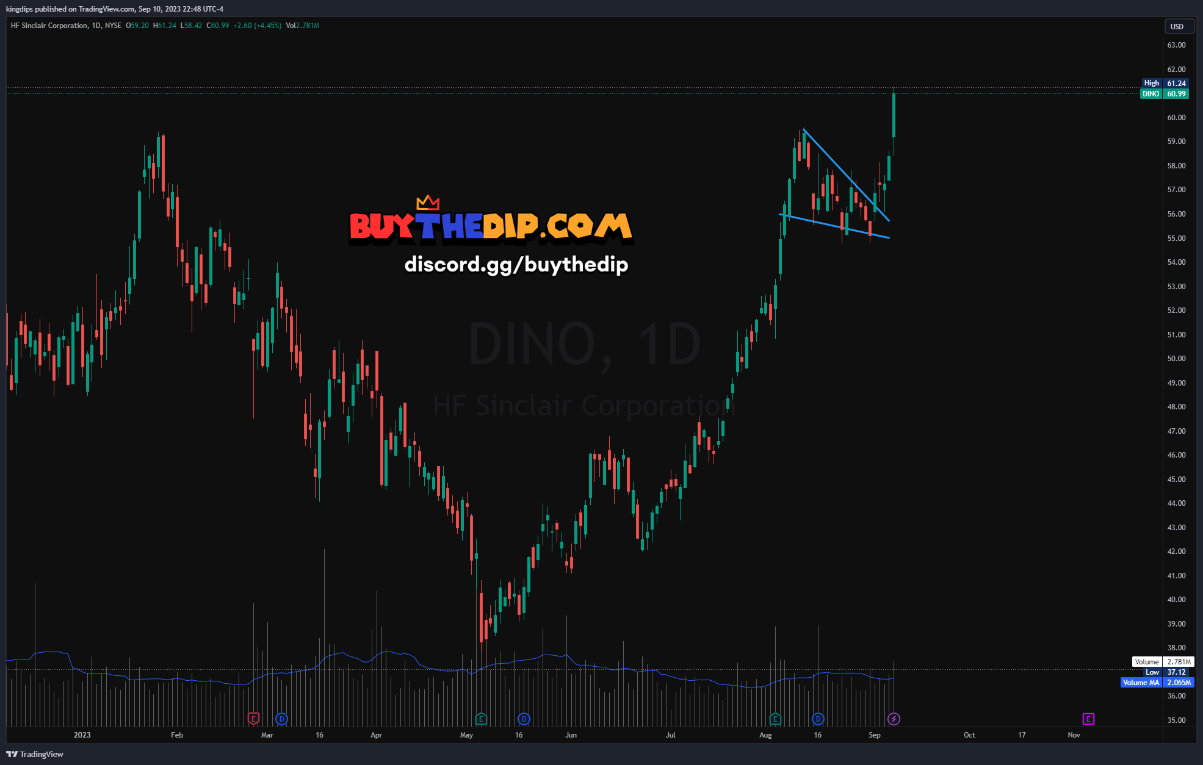Click the Jul date label on time axis
1203x765 pixels.
coord(671,734)
